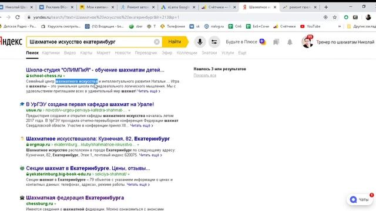Click the microphone voice search icon
The width and height of the screenshot is (376, 211).
(x=200, y=42)
